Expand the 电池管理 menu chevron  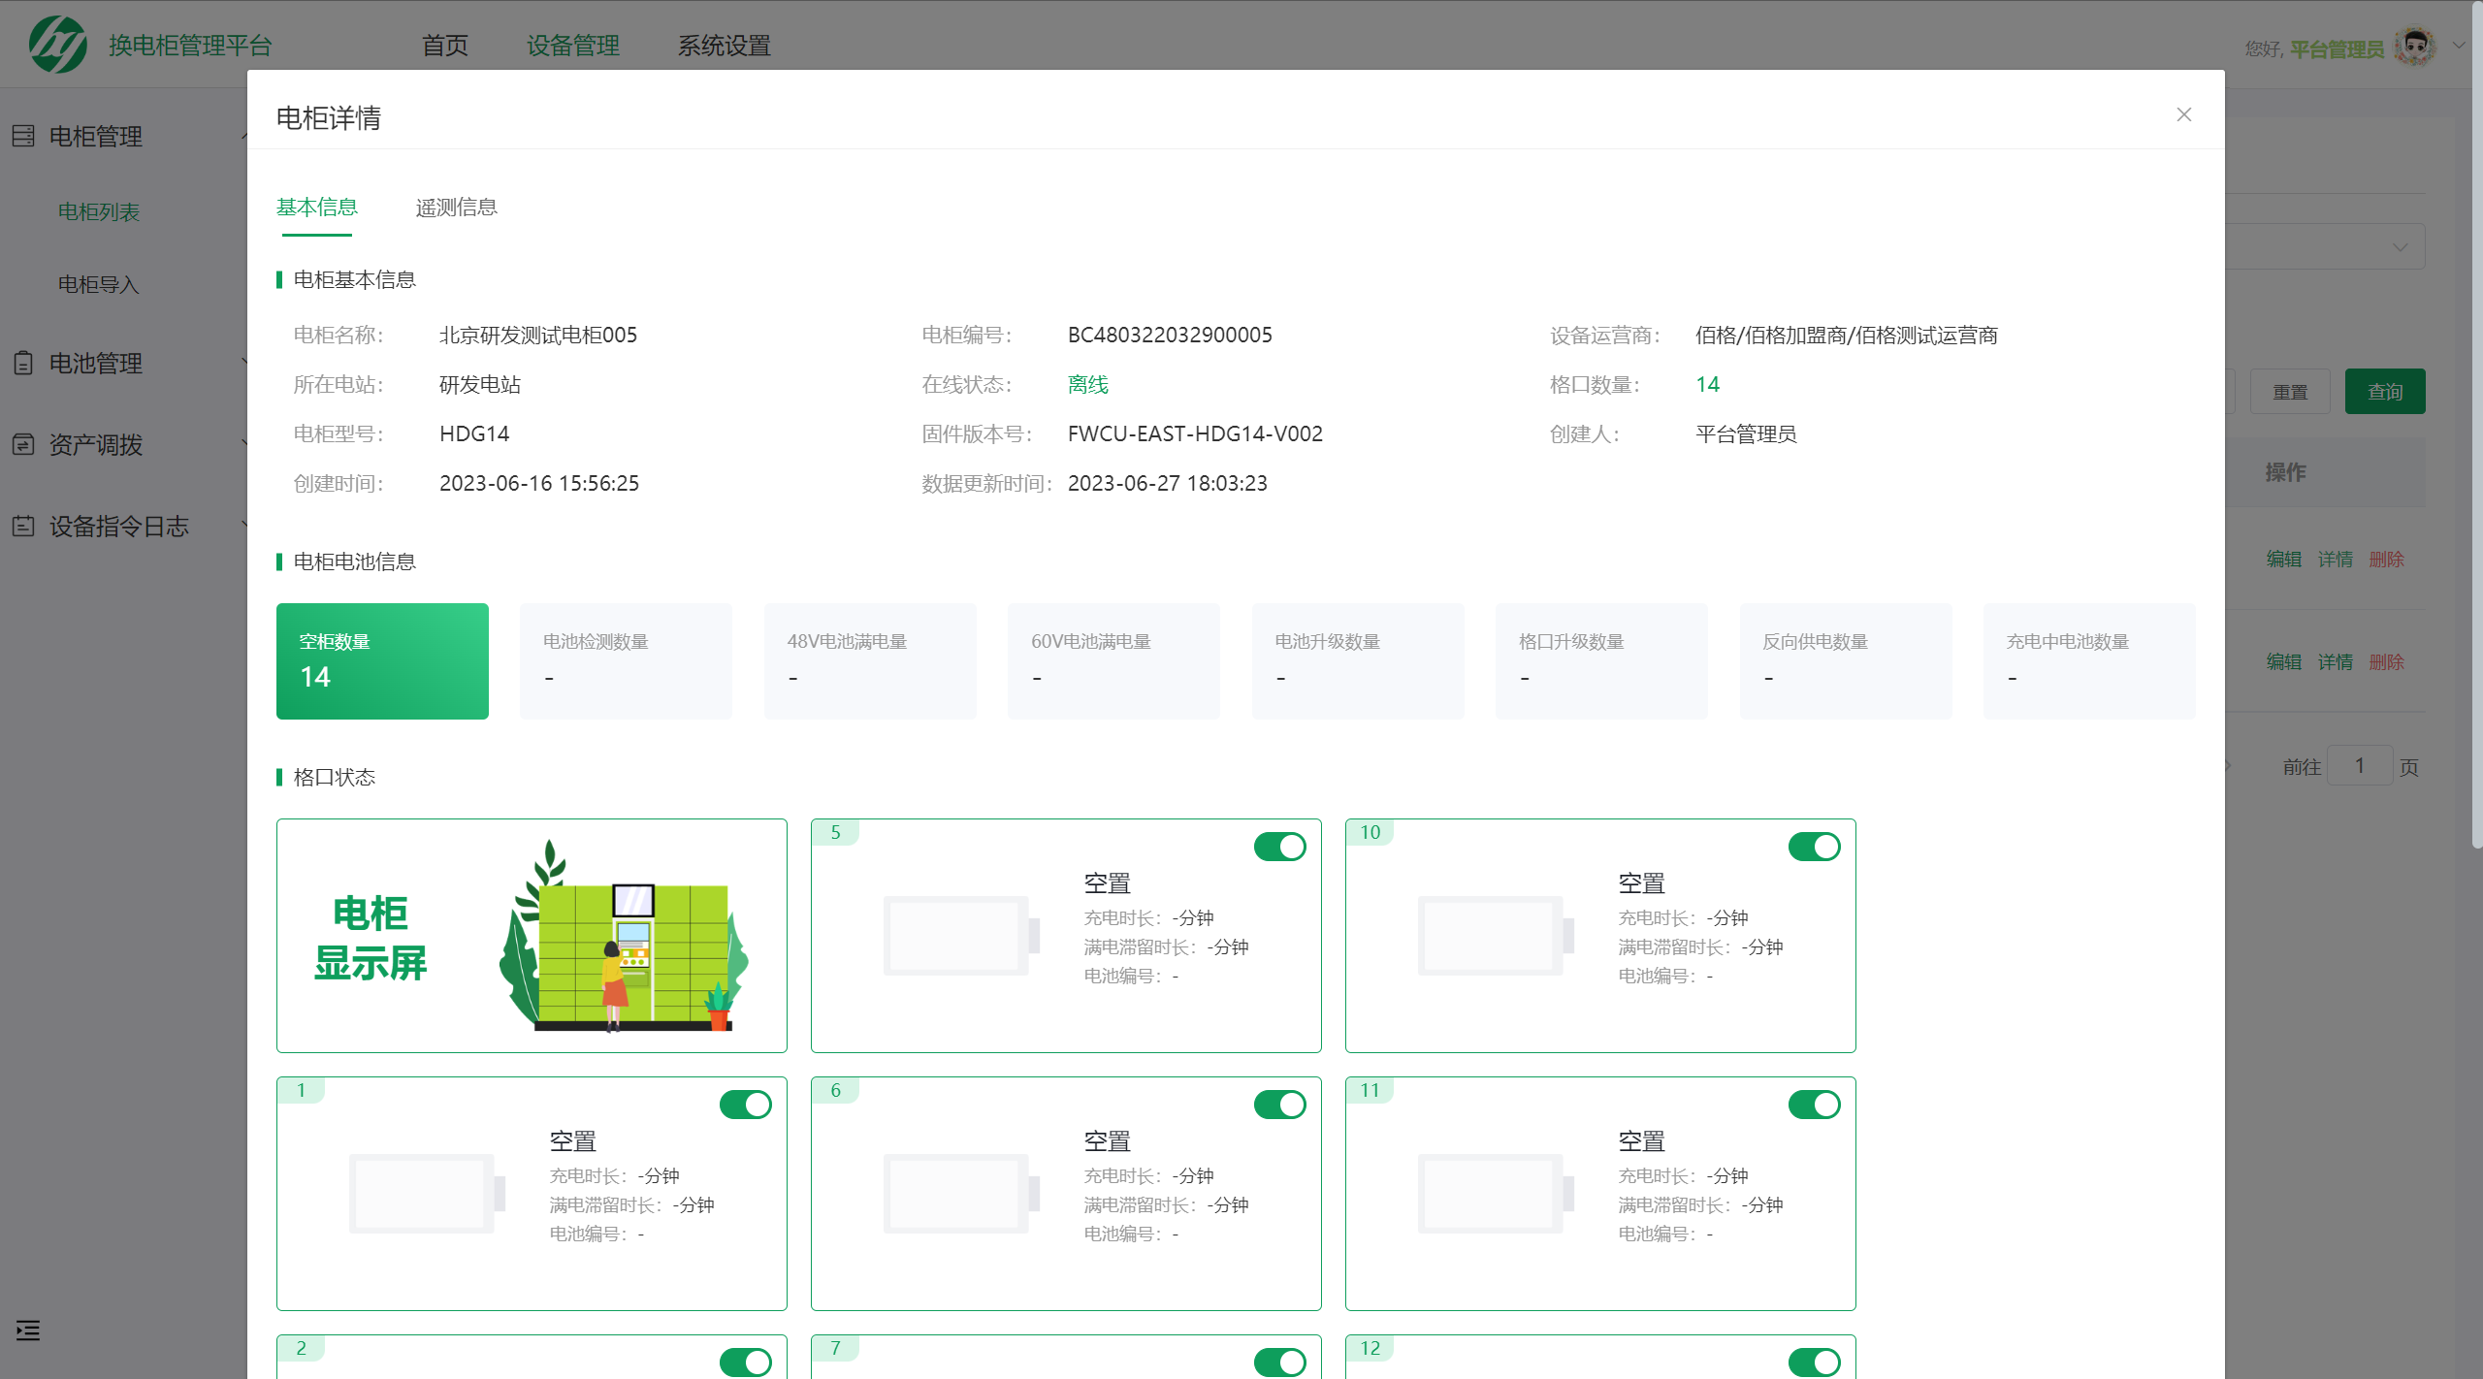243,362
